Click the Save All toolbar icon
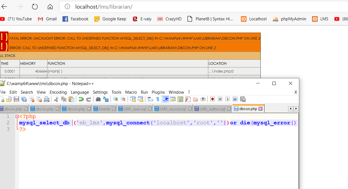Image resolution: width=348 pixels, height=189 pixels. pyautogui.click(x=24, y=99)
